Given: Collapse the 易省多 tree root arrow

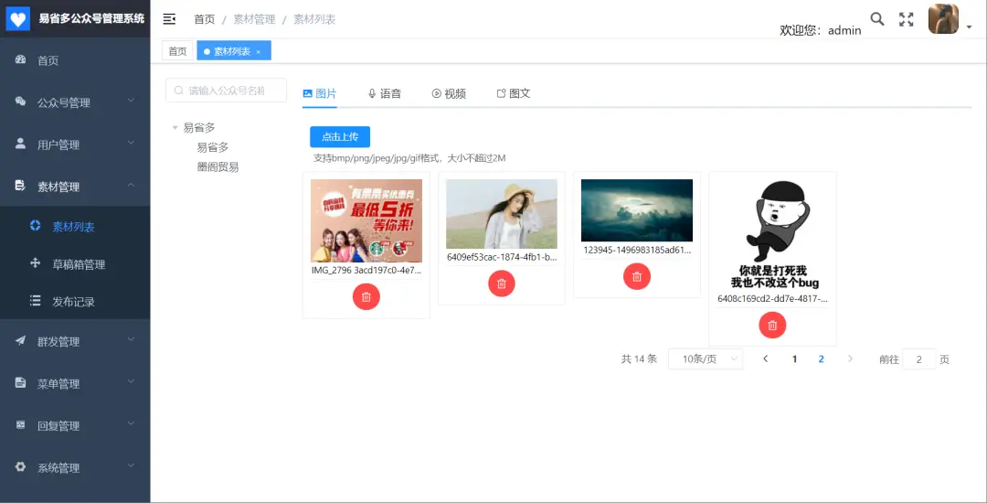Looking at the screenshot, I should pos(175,128).
